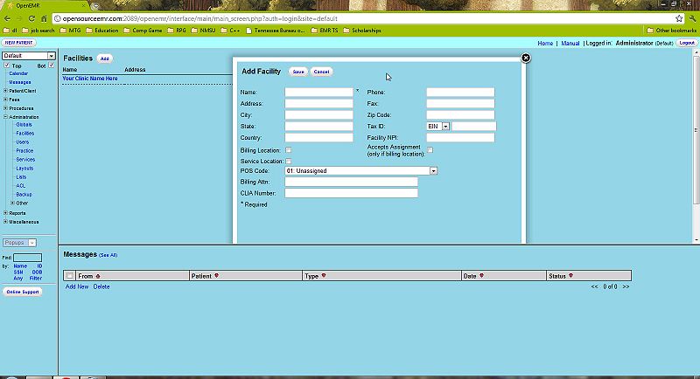Viewport: 700px width, 379px height.
Task: Expand the Reports tree node
Action: [x=5, y=213]
